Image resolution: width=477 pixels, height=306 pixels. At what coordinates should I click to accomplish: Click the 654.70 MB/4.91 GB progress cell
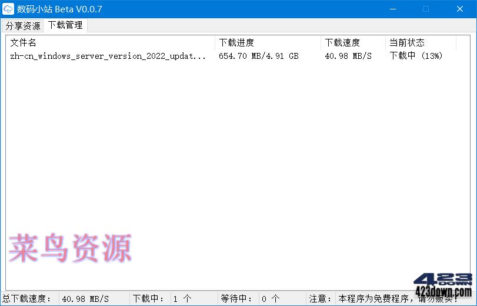259,56
